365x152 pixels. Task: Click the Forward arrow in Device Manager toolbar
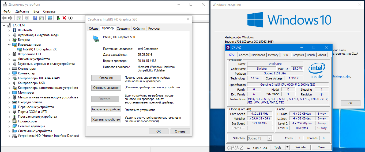[10, 18]
